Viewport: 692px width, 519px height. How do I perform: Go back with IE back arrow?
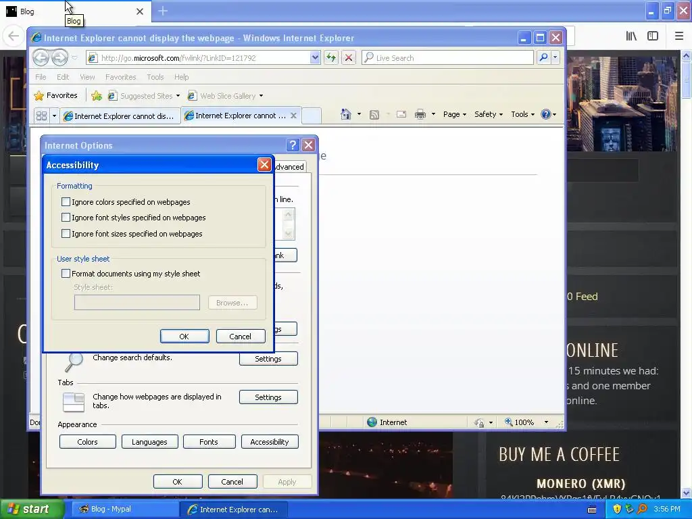[x=41, y=57]
